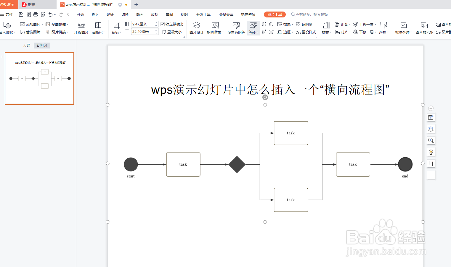Expand the quick access toolbar customize arrow
This screenshot has width=451, height=267.
[x=68, y=14]
